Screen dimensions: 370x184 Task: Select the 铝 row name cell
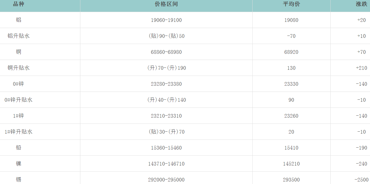(x=19, y=20)
